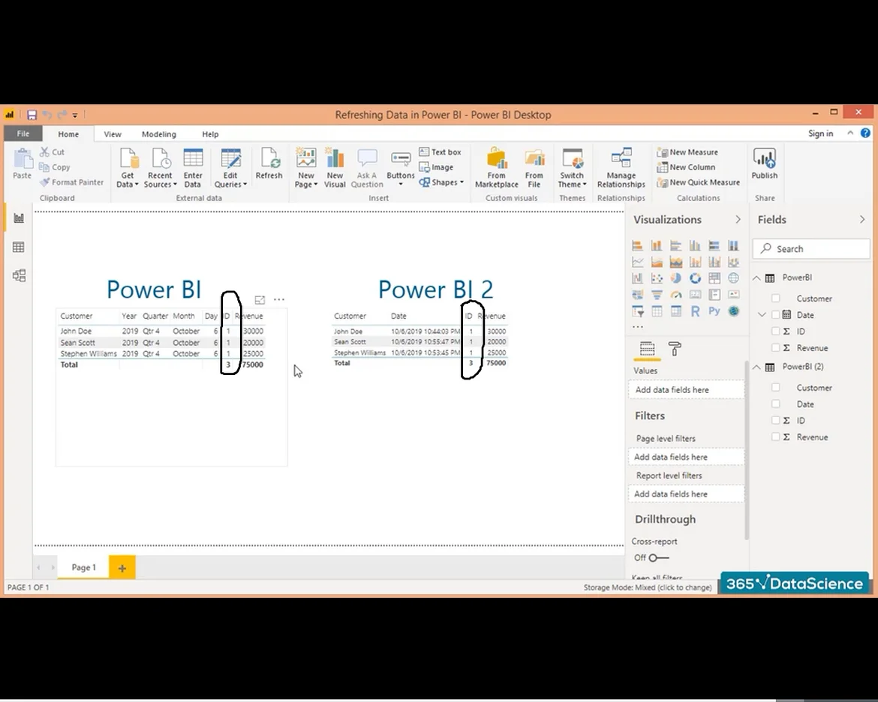Open the Model view in left sidebar

point(19,276)
